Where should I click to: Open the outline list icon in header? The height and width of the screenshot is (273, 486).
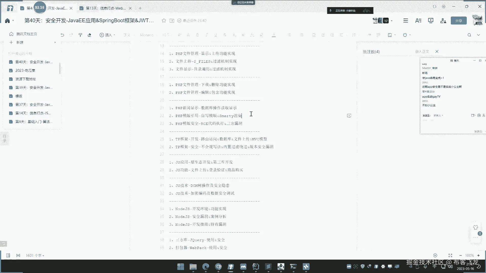point(406,21)
